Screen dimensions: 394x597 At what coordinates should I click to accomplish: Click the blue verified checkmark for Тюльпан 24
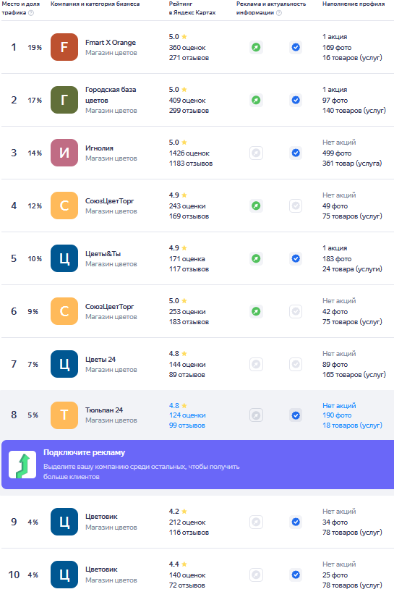[x=296, y=415]
